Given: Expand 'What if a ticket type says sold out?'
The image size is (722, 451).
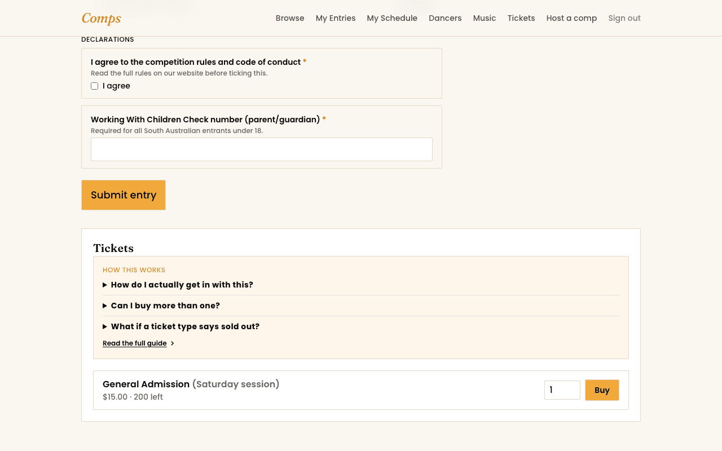Looking at the screenshot, I should (x=361, y=326).
